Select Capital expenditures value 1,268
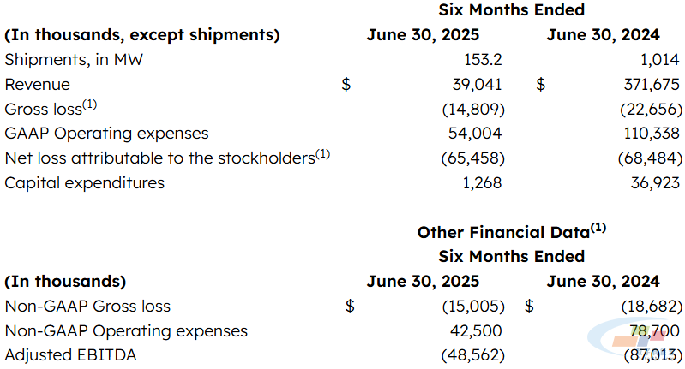685x369 pixels. click(482, 182)
